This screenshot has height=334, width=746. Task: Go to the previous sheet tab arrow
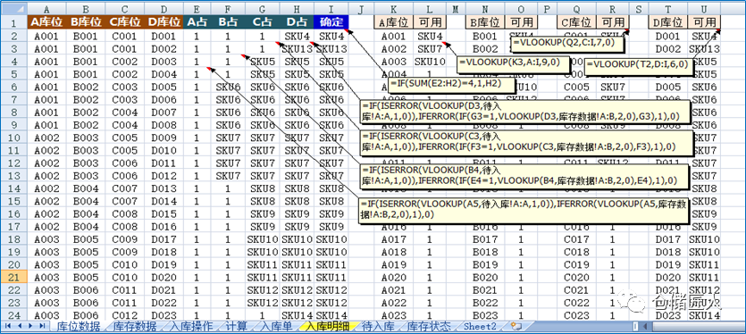pos(20,326)
